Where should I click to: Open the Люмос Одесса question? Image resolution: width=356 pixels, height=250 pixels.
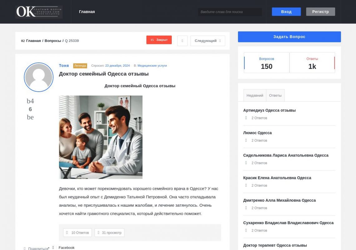pyautogui.click(x=257, y=133)
